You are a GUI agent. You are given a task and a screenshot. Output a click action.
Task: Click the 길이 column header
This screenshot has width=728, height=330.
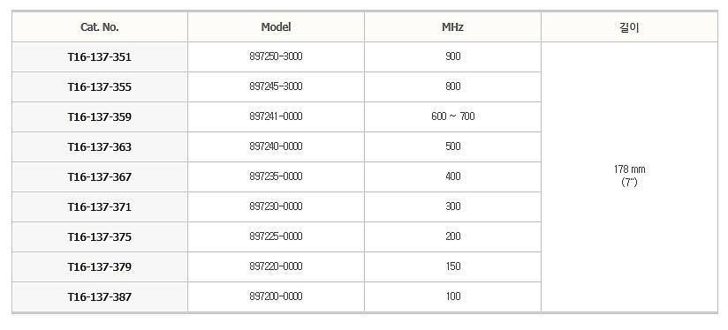pos(629,26)
